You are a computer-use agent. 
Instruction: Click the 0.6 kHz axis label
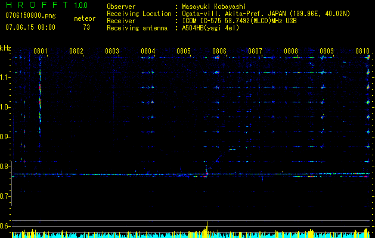[x=5, y=226]
